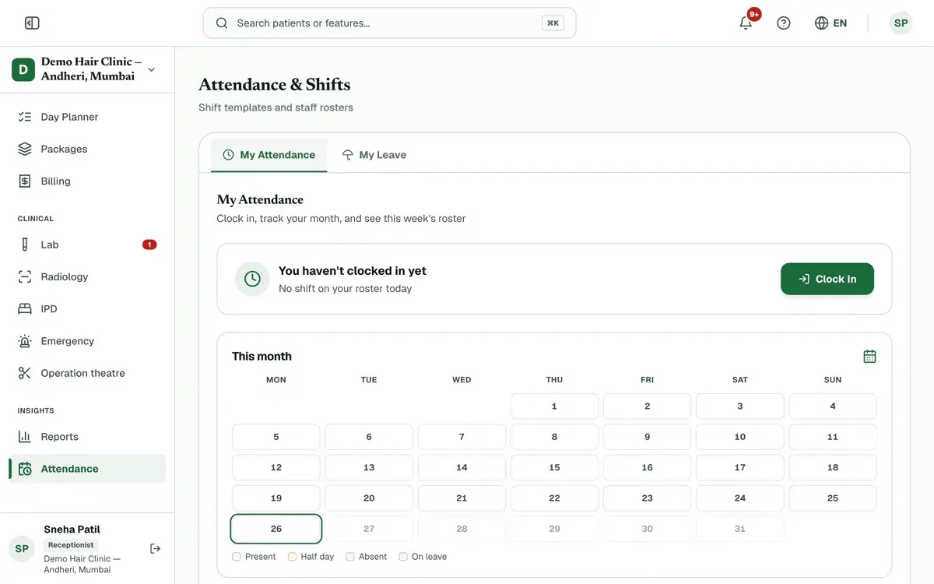The image size is (934, 584).
Task: Open Day Planner from the sidebar
Action: coord(87,117)
